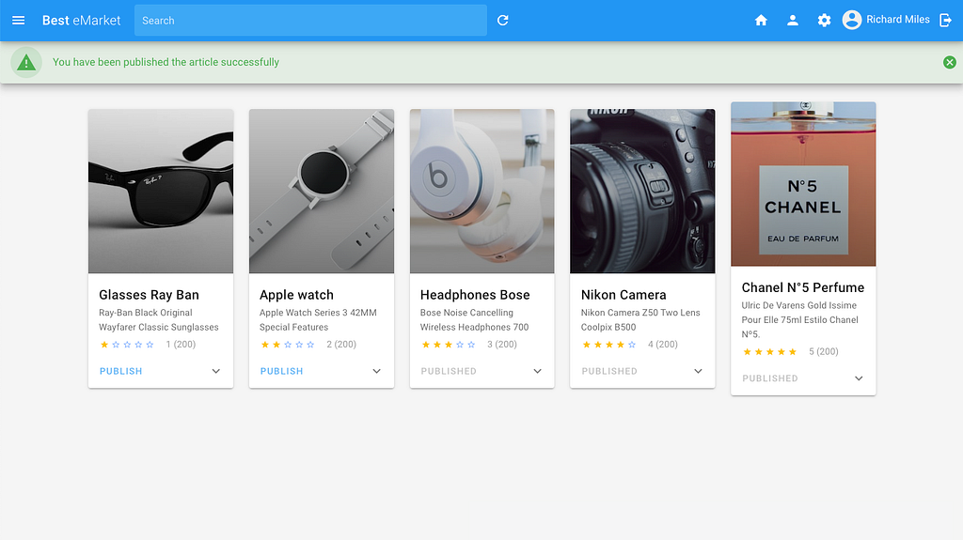Click Richard Miles account avatar
Image resolution: width=963 pixels, height=540 pixels.
click(x=852, y=21)
